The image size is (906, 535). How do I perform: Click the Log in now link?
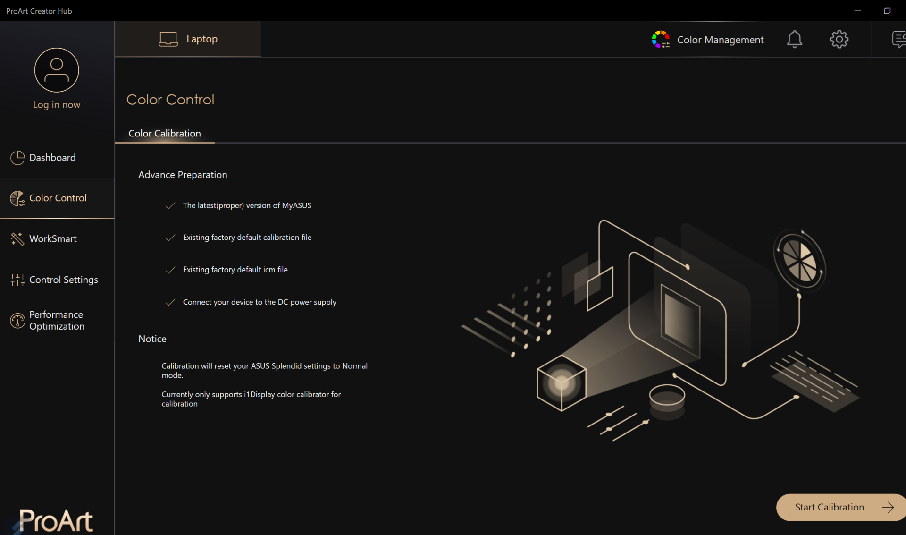(x=57, y=105)
